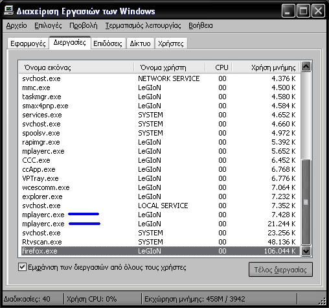Click the scrollbar up arrow button

click(x=306, y=67)
